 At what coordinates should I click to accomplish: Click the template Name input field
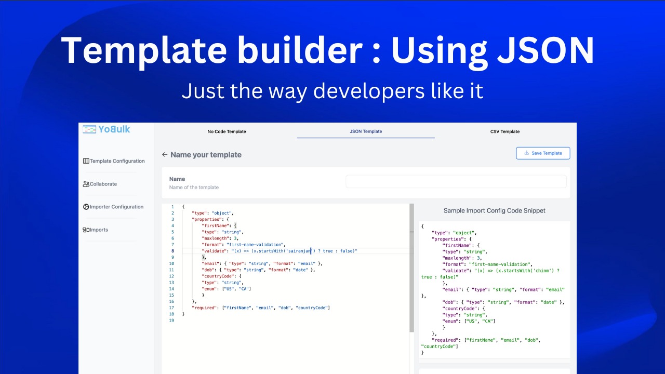tap(456, 181)
